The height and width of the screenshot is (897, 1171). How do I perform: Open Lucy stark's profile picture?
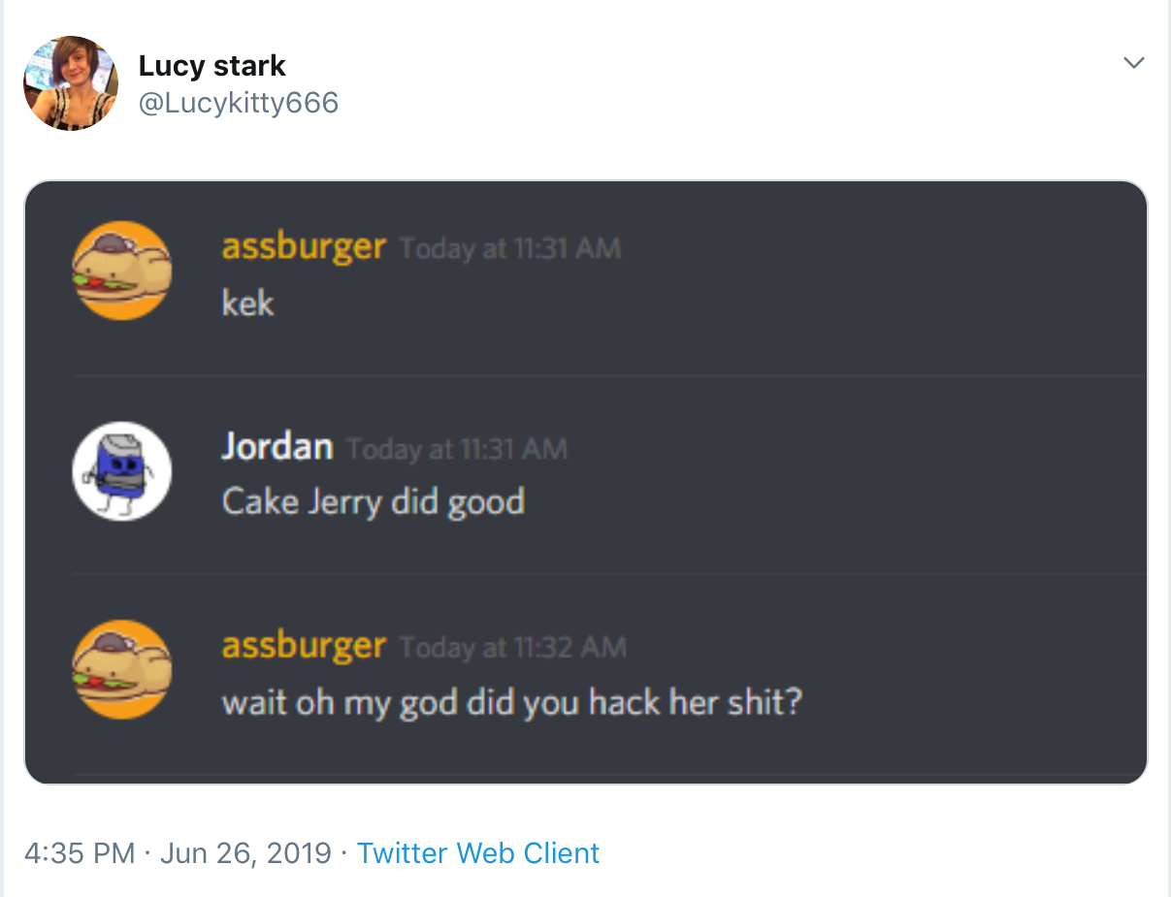point(71,83)
